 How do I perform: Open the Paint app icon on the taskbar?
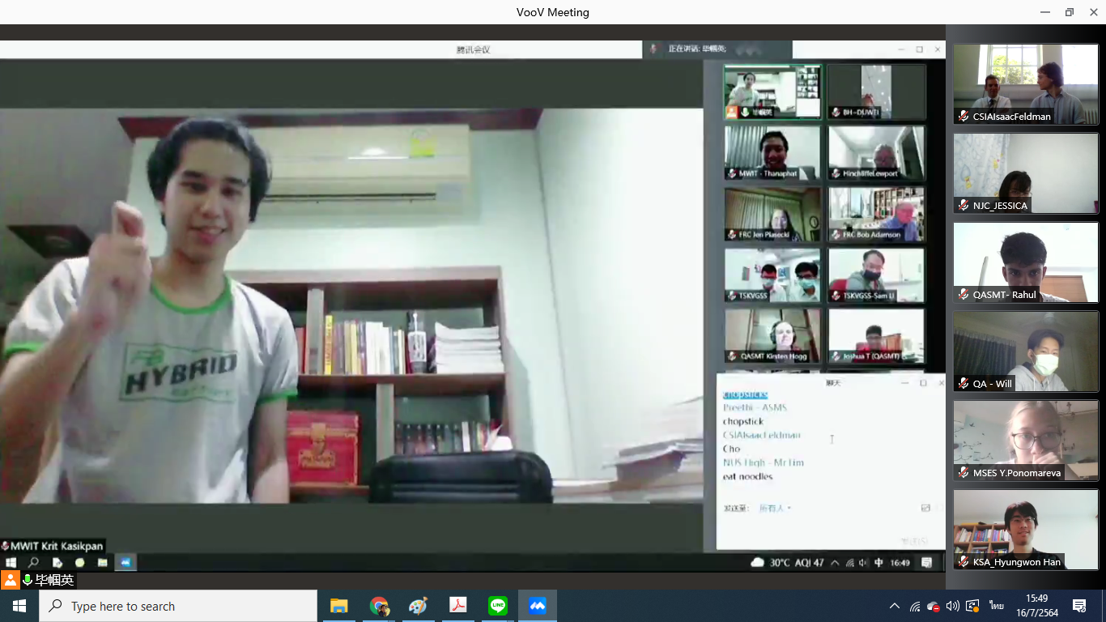[418, 606]
